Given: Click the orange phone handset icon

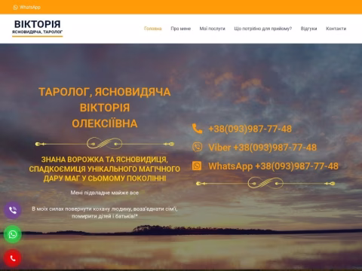Looking at the screenshot, I should click(198, 129).
